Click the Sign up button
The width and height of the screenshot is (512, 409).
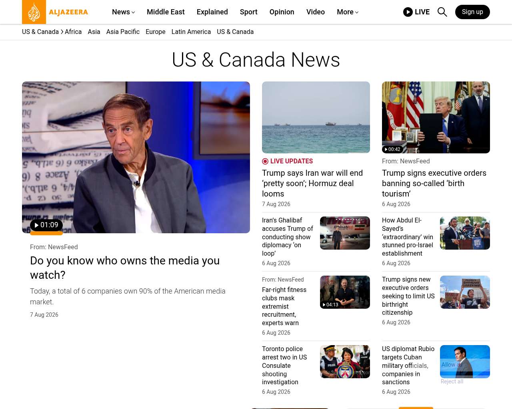tap(472, 12)
